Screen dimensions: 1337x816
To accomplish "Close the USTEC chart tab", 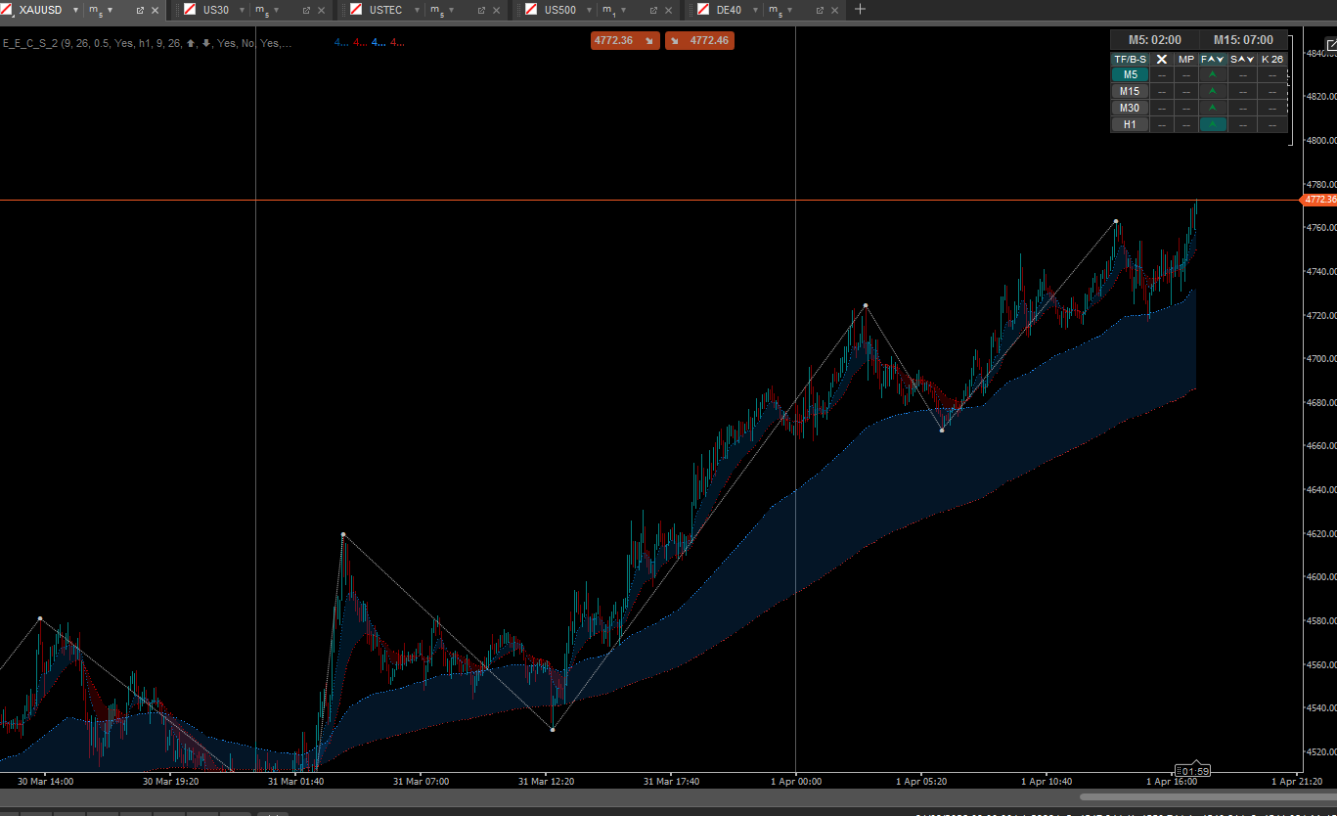I will pyautogui.click(x=495, y=10).
